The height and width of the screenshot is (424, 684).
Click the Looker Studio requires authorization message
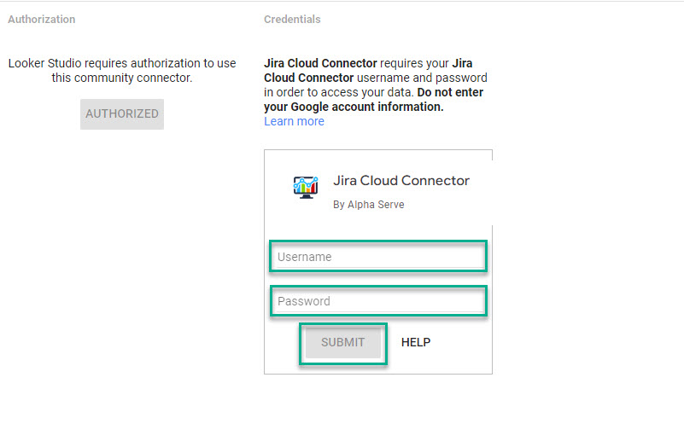tap(121, 70)
